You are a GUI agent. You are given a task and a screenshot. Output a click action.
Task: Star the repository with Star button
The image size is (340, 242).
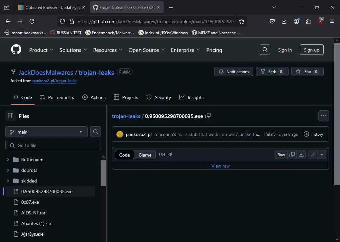[x=307, y=71]
